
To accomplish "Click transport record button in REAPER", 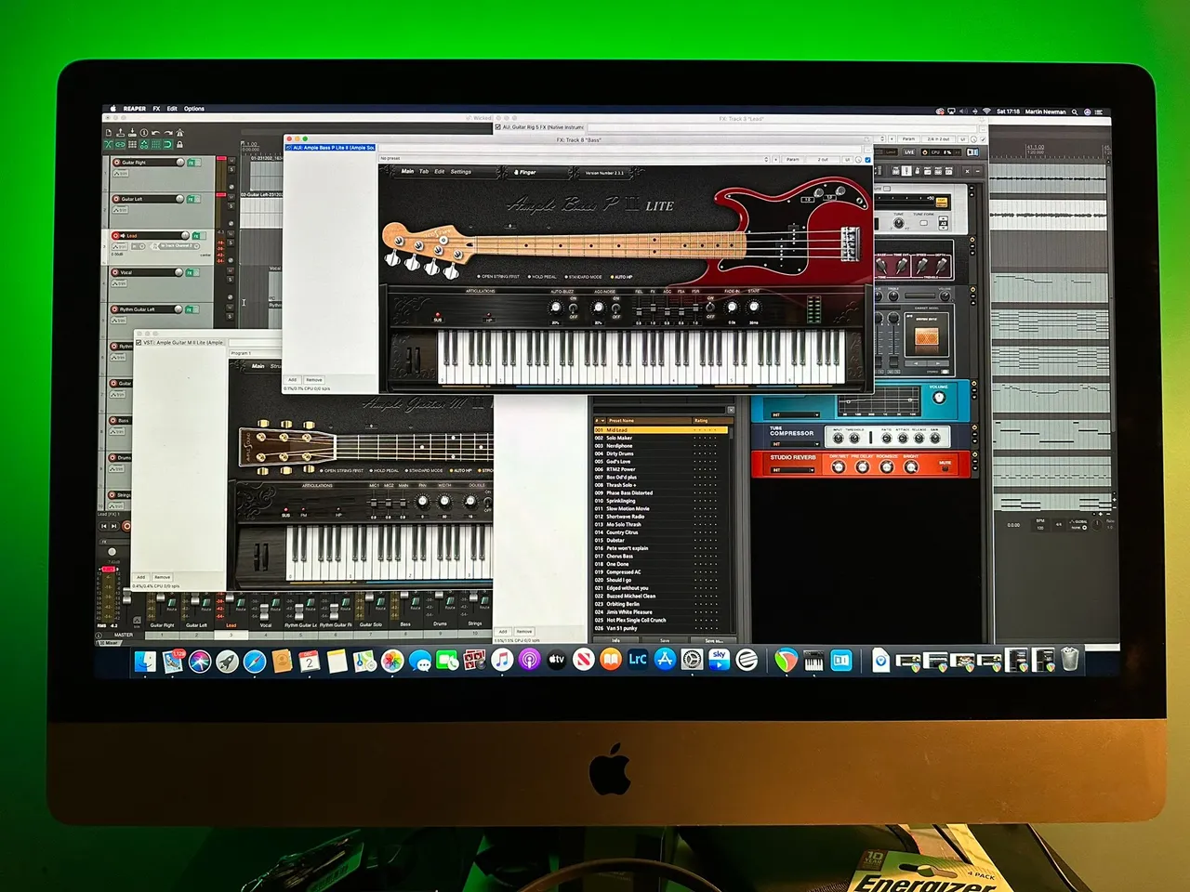I will click(126, 526).
